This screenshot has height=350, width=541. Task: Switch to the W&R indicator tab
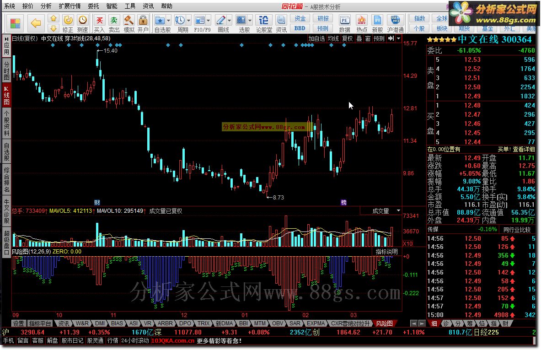(82, 323)
